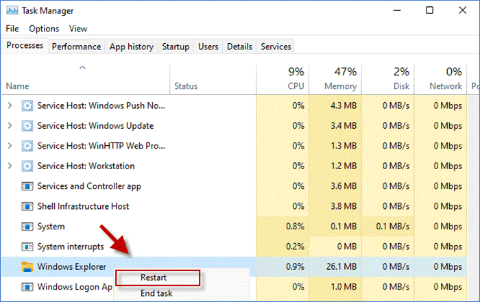Click the Service Host: WinHTTP gear icon
Viewport: 480px width, 302px height.
click(27, 146)
